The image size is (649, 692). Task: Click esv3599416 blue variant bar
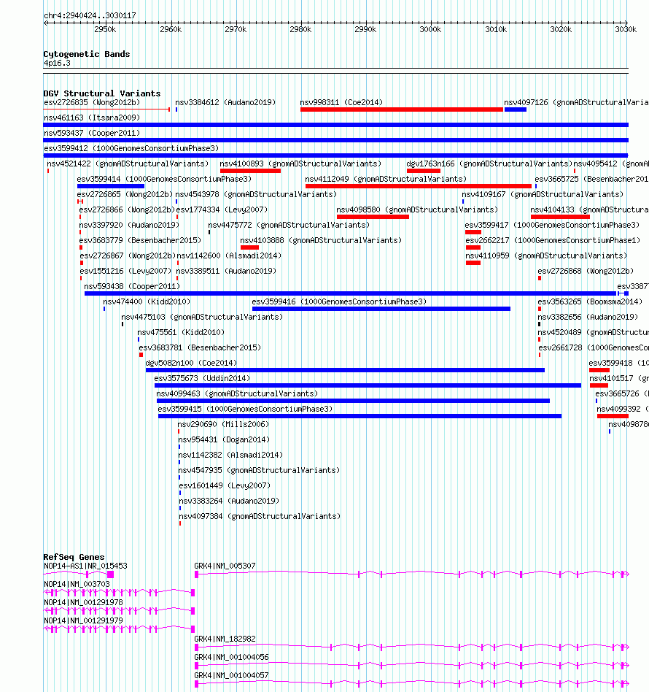[381, 309]
